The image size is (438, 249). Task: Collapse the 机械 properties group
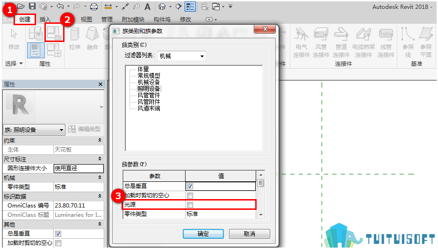coord(100,177)
